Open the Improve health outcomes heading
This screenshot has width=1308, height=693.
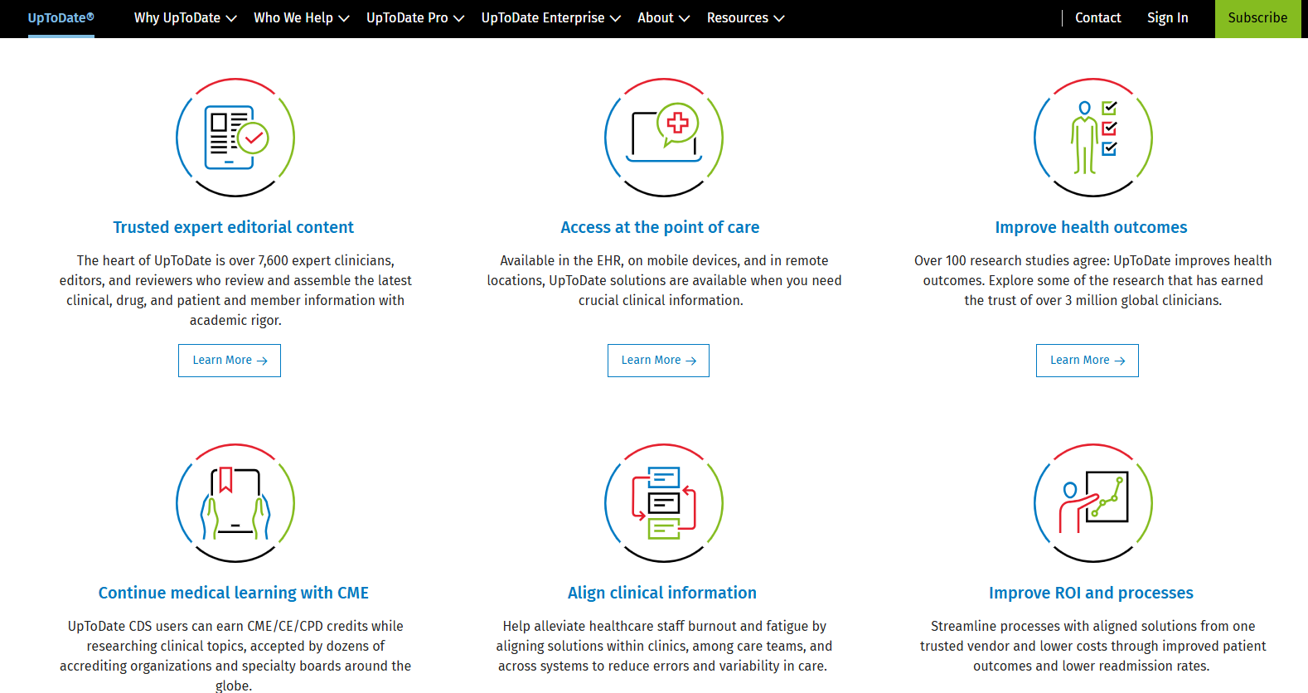pos(1091,227)
